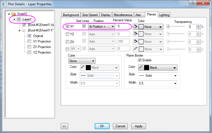Click the XY plane fill bucket icon
Viewport: 212px width, 133px height.
[135, 26]
